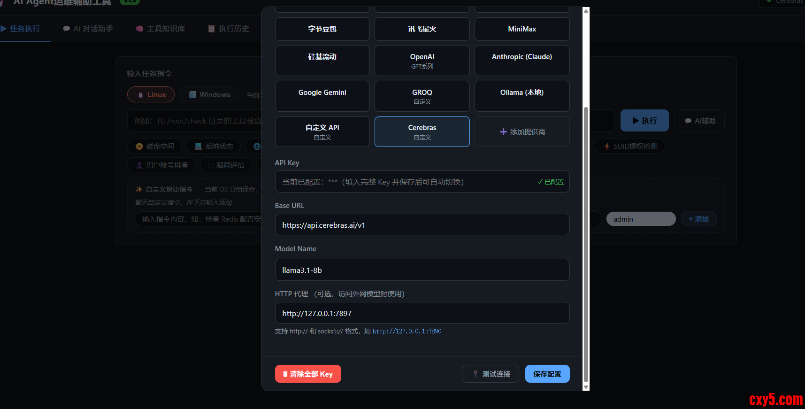
Task: Switch to the 执行历史 tab
Action: pyautogui.click(x=229, y=29)
